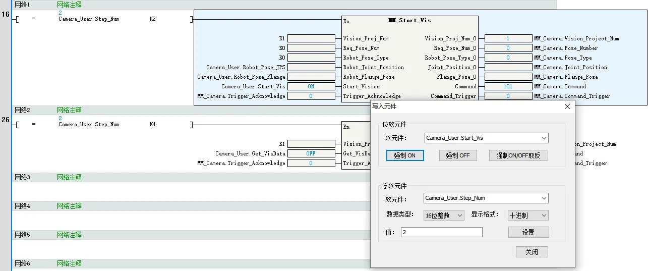Select the Command output value 101

508,86
